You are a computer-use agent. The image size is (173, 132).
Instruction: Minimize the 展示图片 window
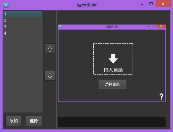[142, 4]
